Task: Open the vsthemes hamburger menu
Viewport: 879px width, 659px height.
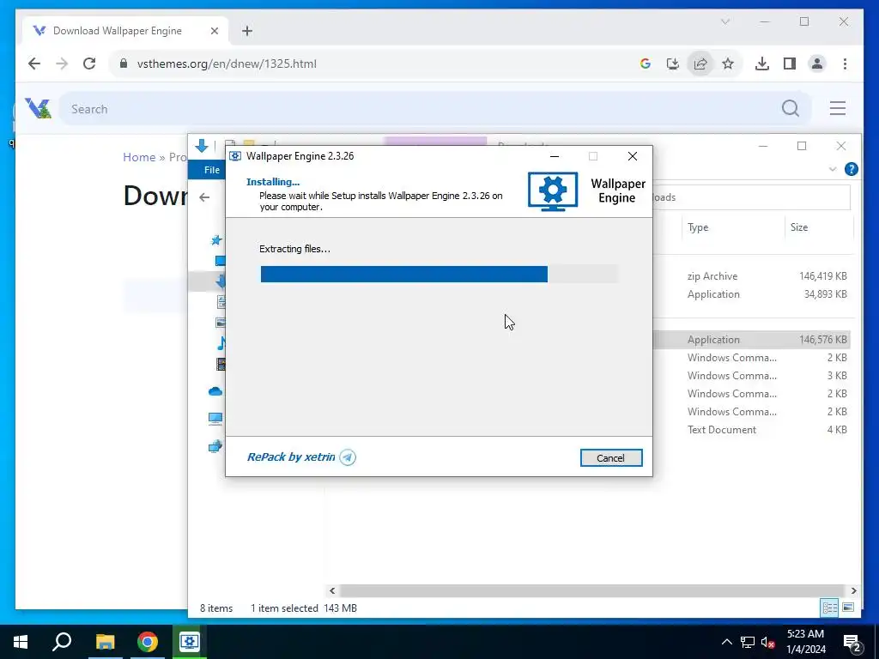Action: 838,108
